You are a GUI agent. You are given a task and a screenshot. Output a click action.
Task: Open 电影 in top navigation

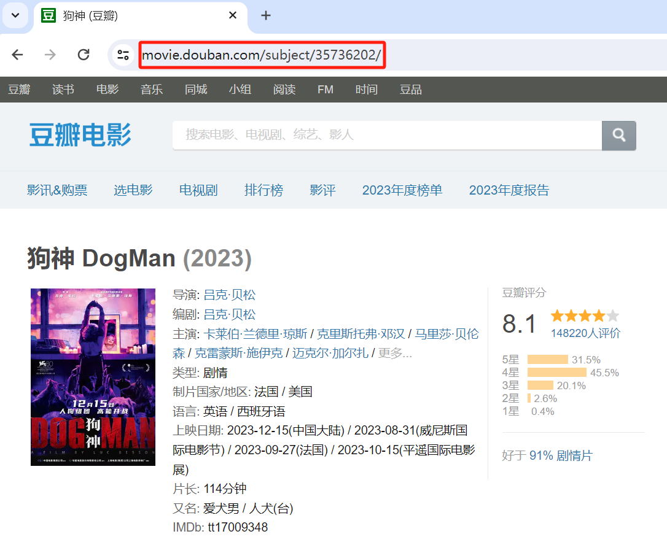107,90
